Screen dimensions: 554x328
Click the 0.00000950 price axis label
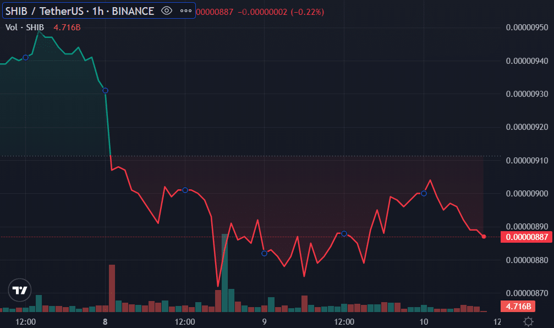click(527, 28)
